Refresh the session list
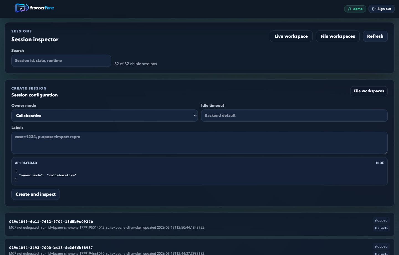 [x=375, y=36]
